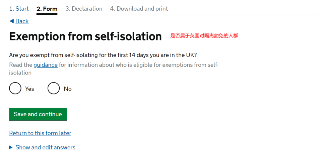Click the grey hint text about exemptions
The image size is (331, 160).
pyautogui.click(x=114, y=68)
